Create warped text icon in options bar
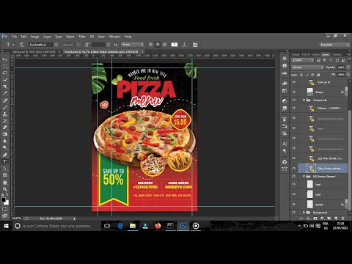Viewport: 352px width, 264px height. click(x=185, y=45)
